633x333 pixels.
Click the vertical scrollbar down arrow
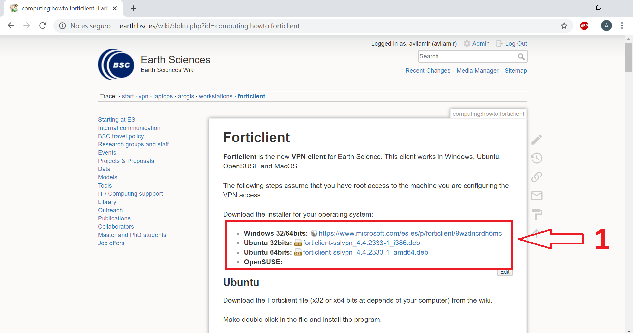tap(629, 330)
